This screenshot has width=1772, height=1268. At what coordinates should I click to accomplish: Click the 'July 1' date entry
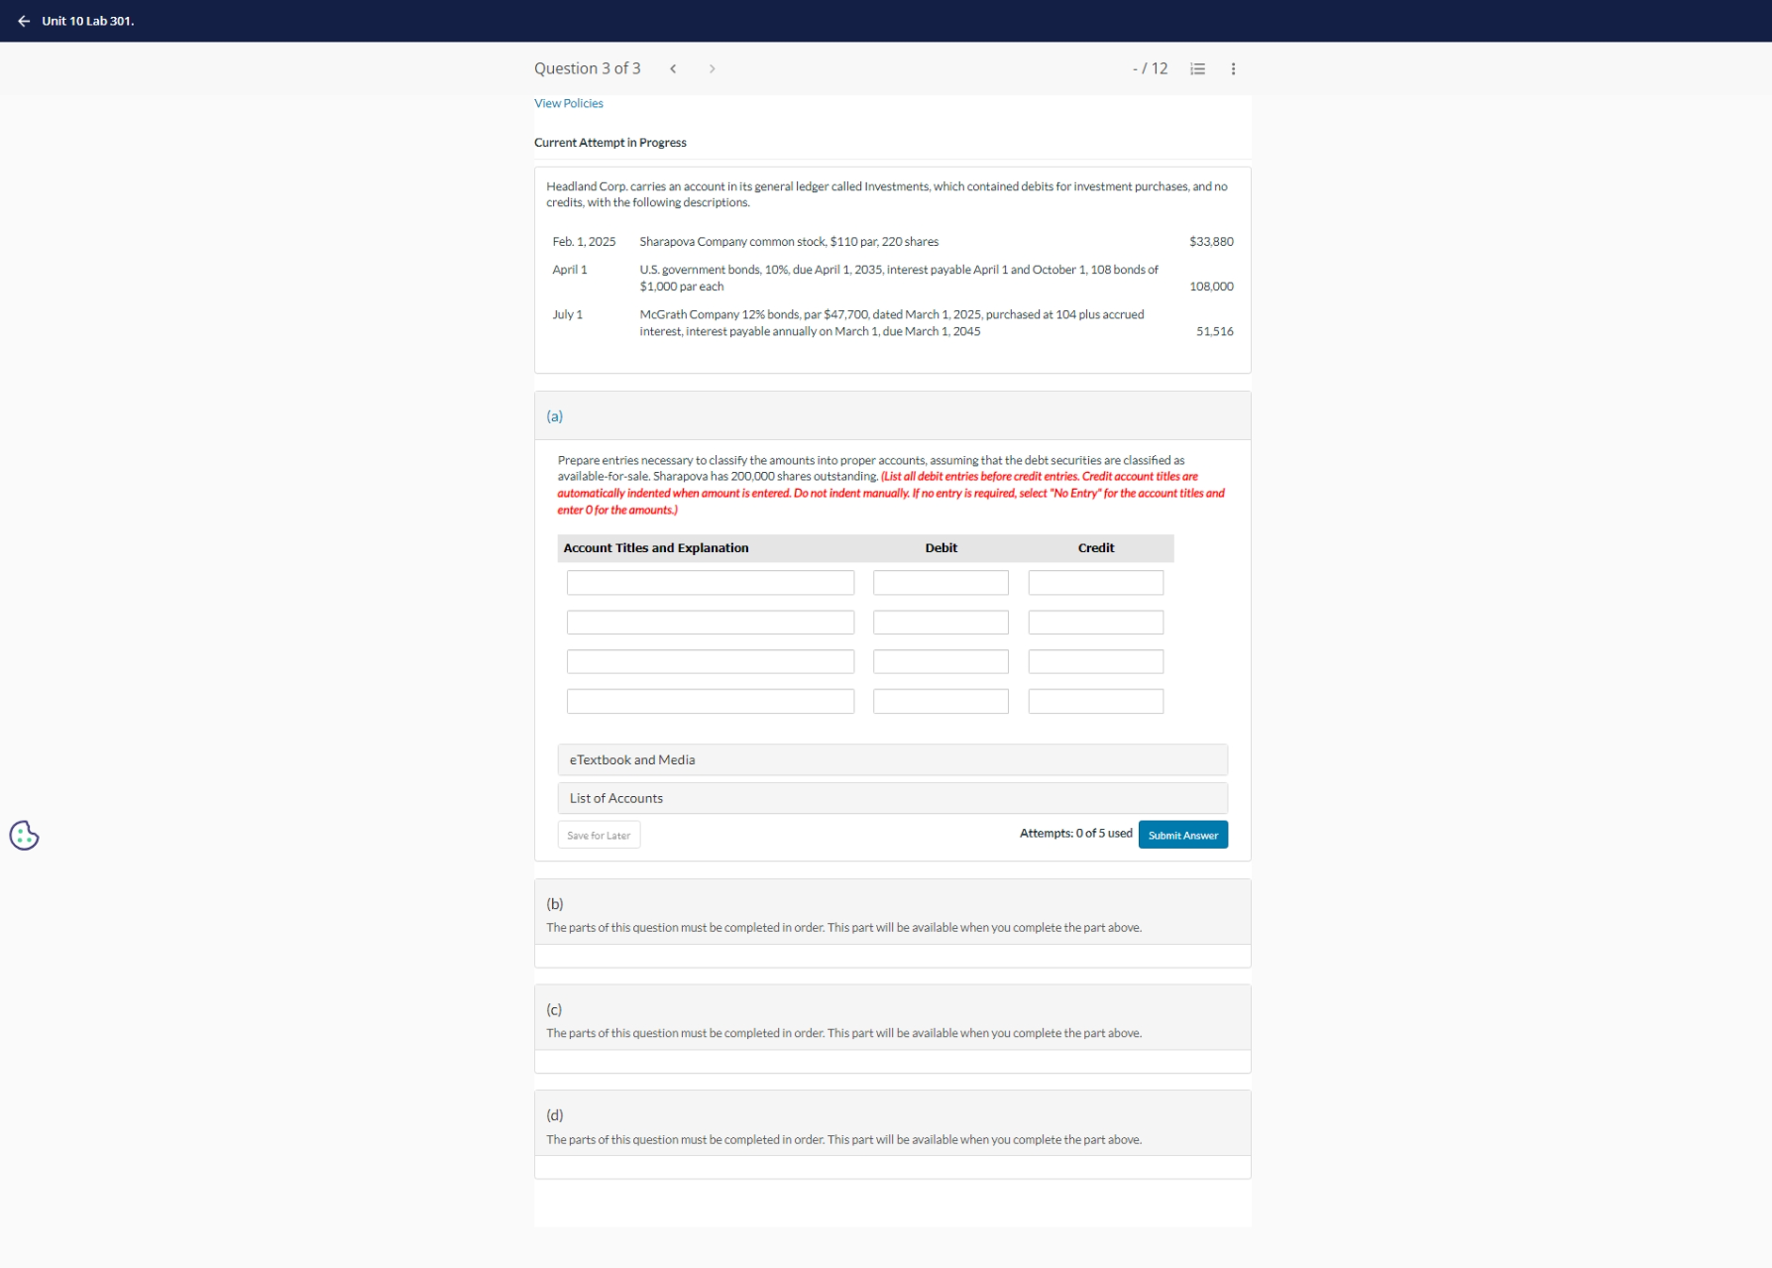568,314
